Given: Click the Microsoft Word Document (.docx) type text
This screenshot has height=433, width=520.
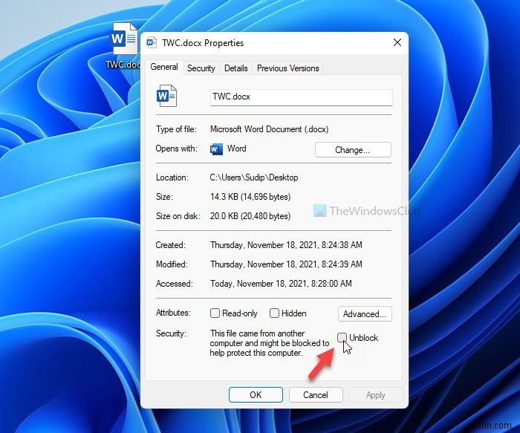Looking at the screenshot, I should coord(269,129).
